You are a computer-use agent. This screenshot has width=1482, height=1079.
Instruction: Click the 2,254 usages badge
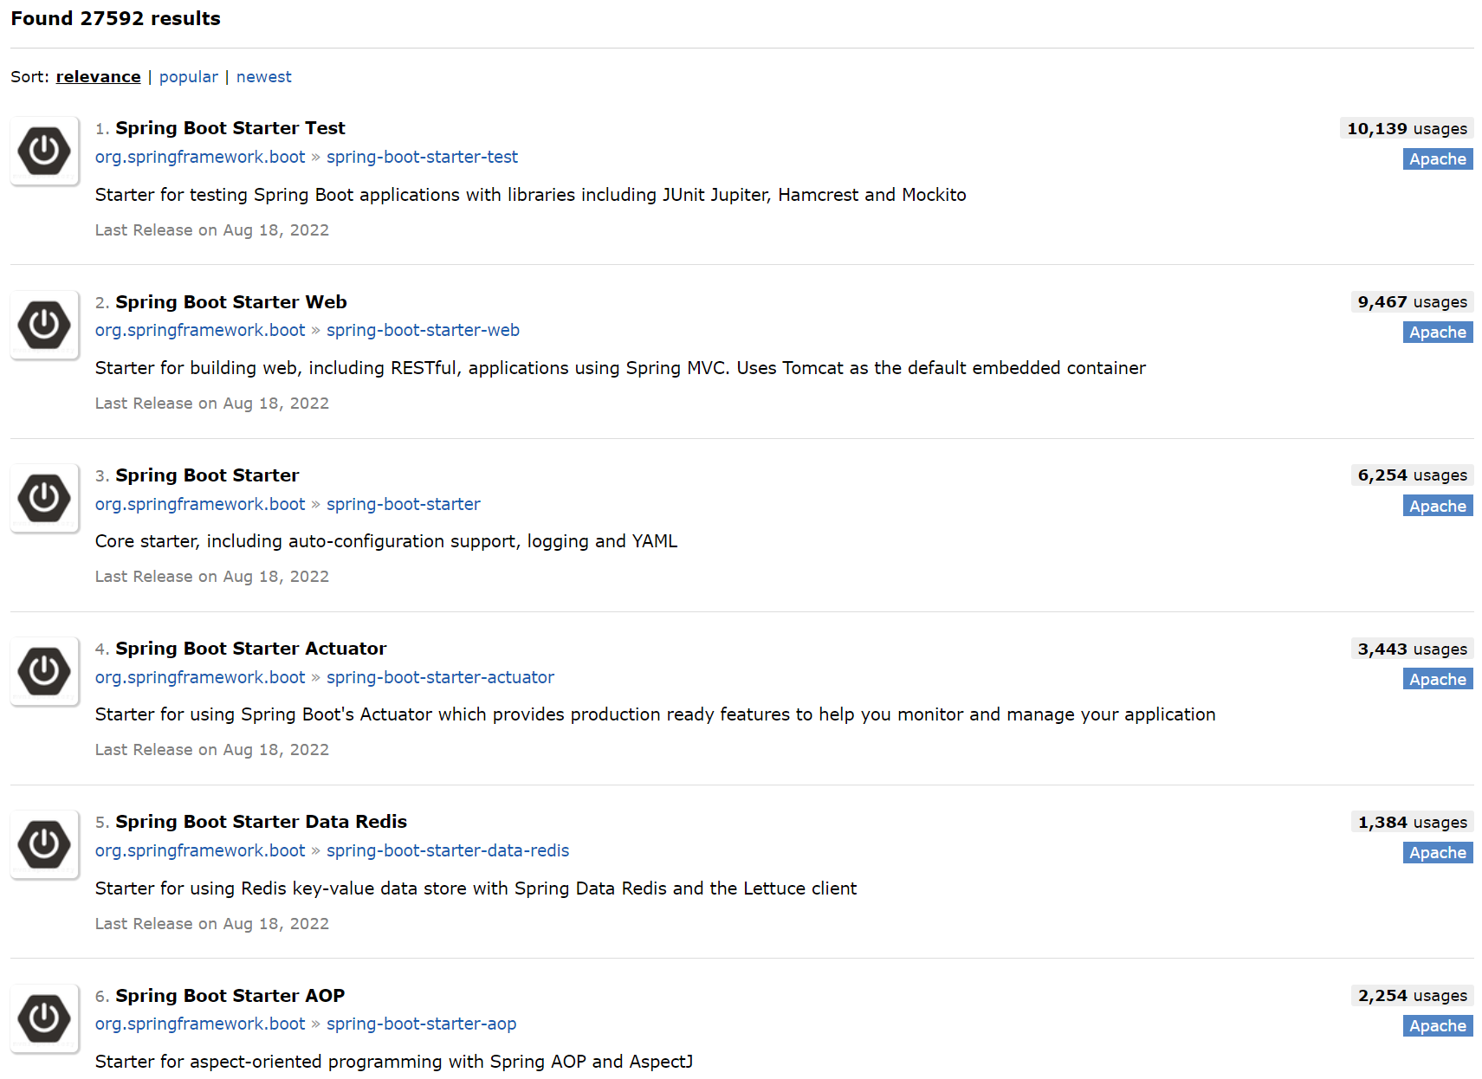point(1412,996)
